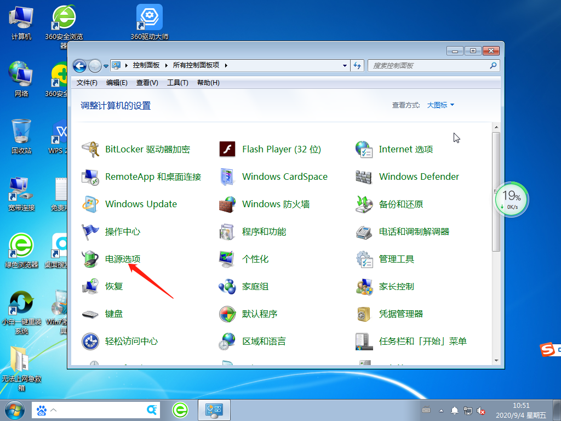Click the 电话和调制解调器 phone icon
This screenshot has width=561, height=421.
364,232
